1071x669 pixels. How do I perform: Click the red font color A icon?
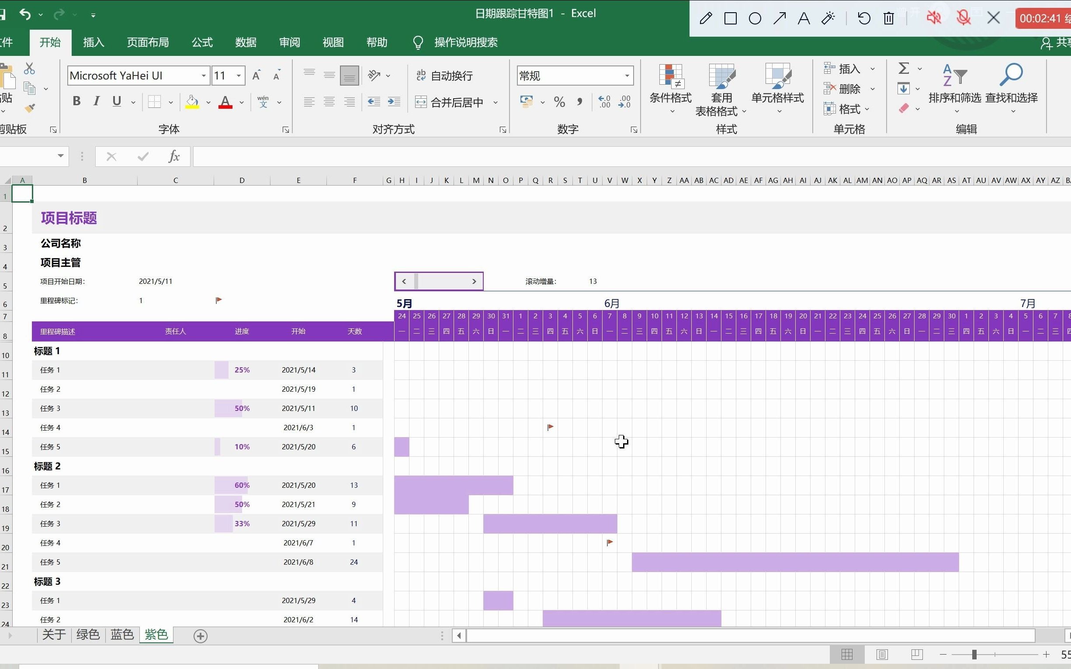click(225, 102)
